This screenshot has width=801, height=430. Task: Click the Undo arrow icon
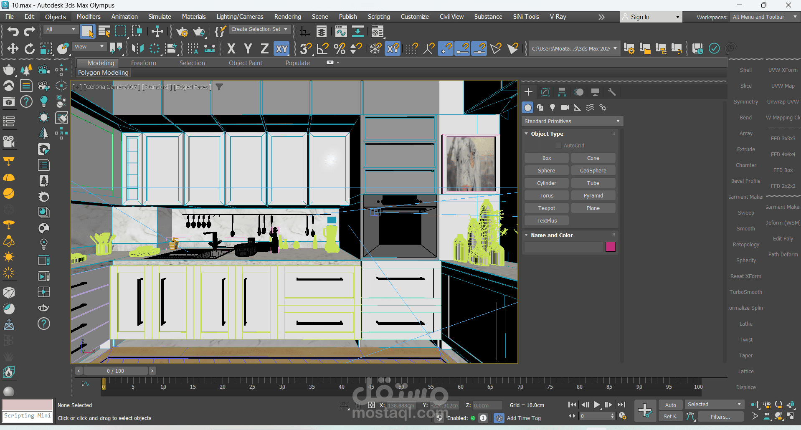pyautogui.click(x=13, y=31)
